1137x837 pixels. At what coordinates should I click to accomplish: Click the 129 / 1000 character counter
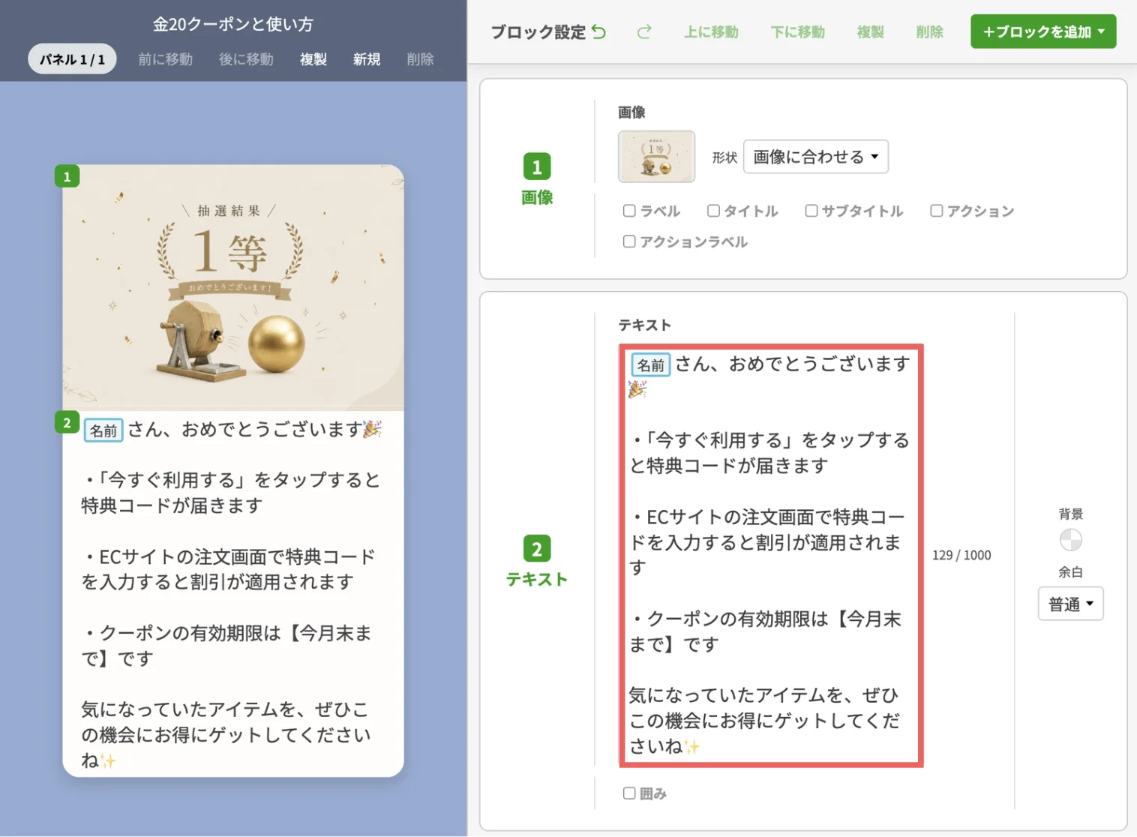pyautogui.click(x=961, y=555)
